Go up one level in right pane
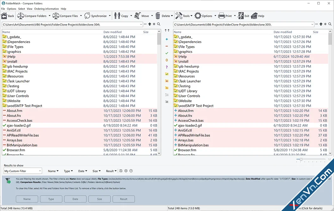Screen dimensions: 334x211 click(321, 24)
